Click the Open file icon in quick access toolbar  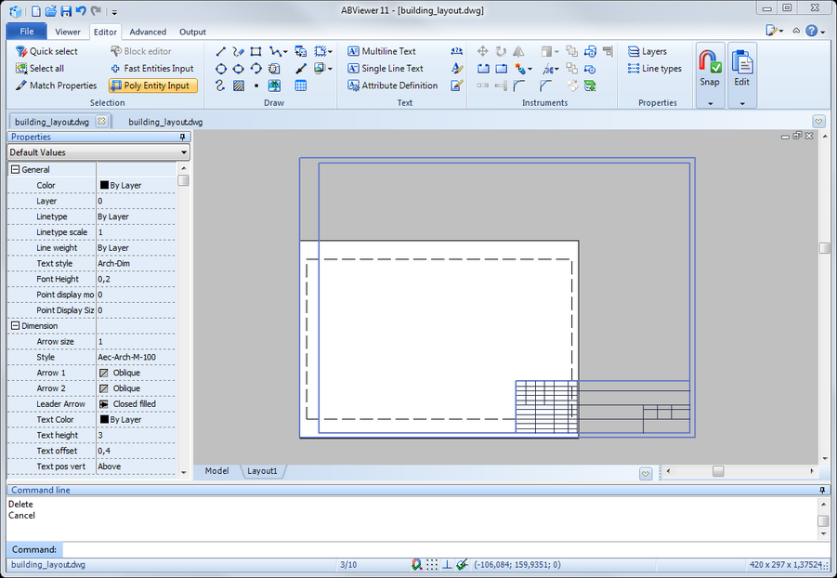tap(51, 10)
